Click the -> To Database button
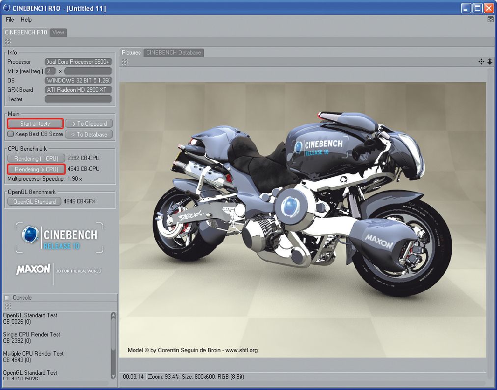The image size is (497, 390). click(x=89, y=135)
